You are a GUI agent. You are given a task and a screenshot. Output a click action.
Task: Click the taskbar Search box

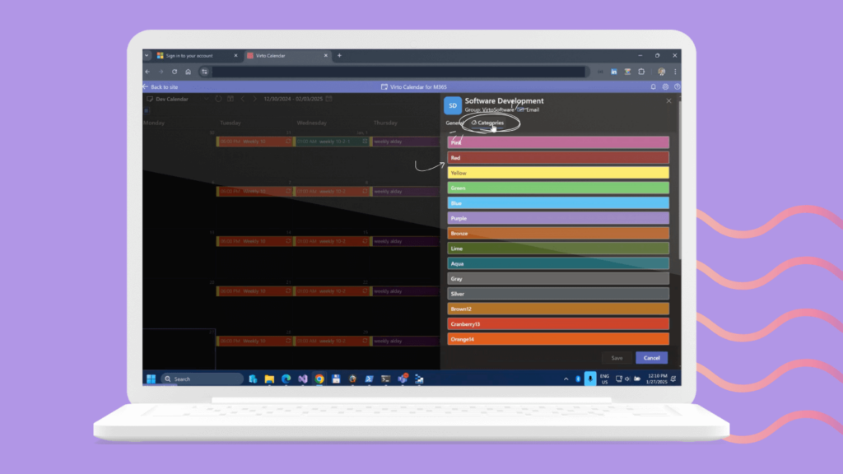(x=203, y=379)
